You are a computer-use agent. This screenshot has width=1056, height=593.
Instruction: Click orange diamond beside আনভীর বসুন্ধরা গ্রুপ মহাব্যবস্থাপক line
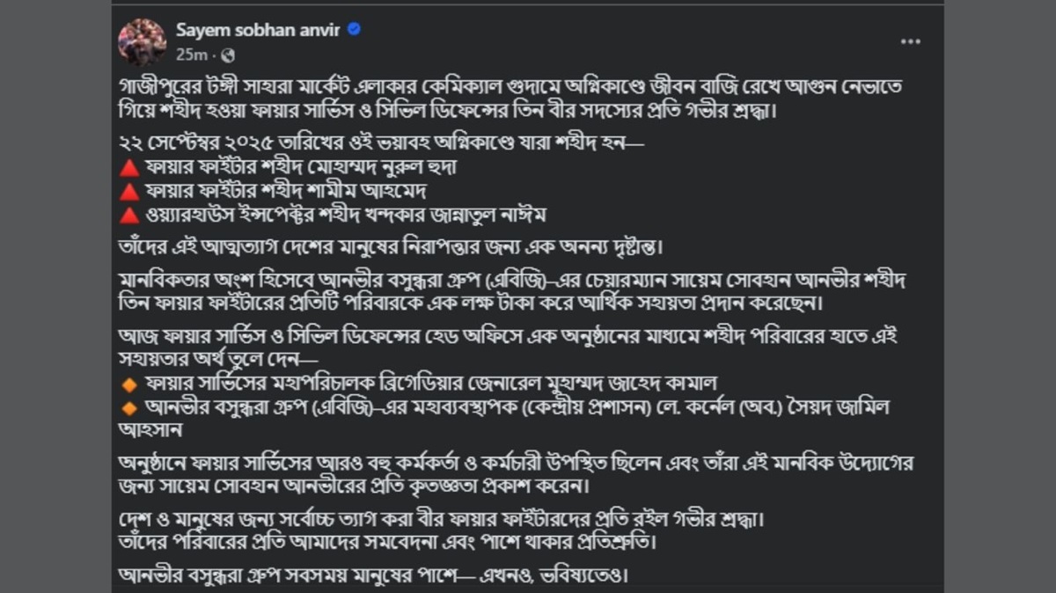coord(129,407)
